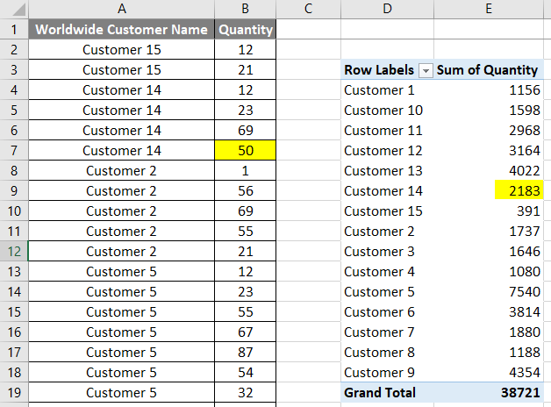The image size is (551, 407).
Task: Select Customer 8 pivot row label
Action: 379,353
